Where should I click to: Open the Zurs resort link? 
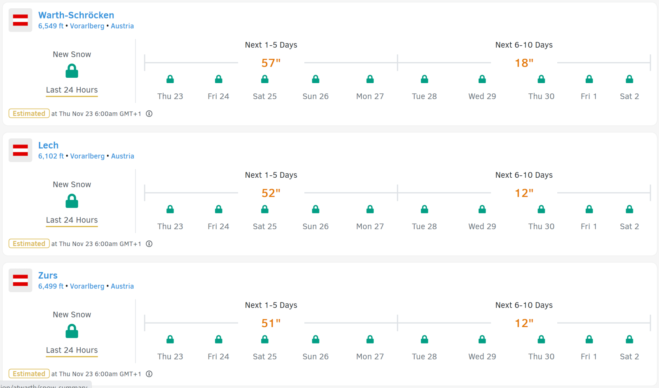coord(48,275)
